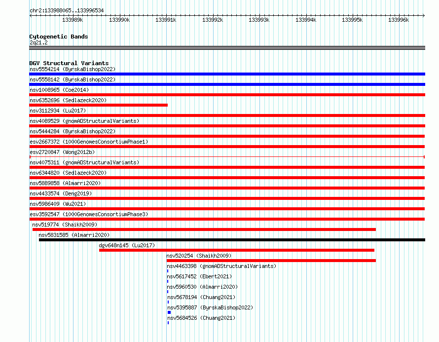Open variant nsv5831585 (Almarri2020) label
439x342 pixels.
[x=74, y=235]
